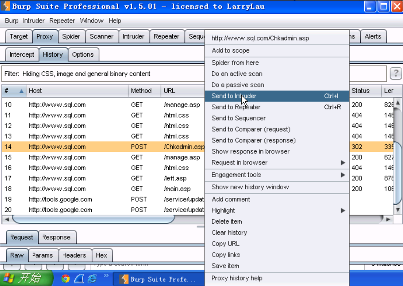Select Show response in browser
Image resolution: width=403 pixels, height=286 pixels.
coord(277,151)
